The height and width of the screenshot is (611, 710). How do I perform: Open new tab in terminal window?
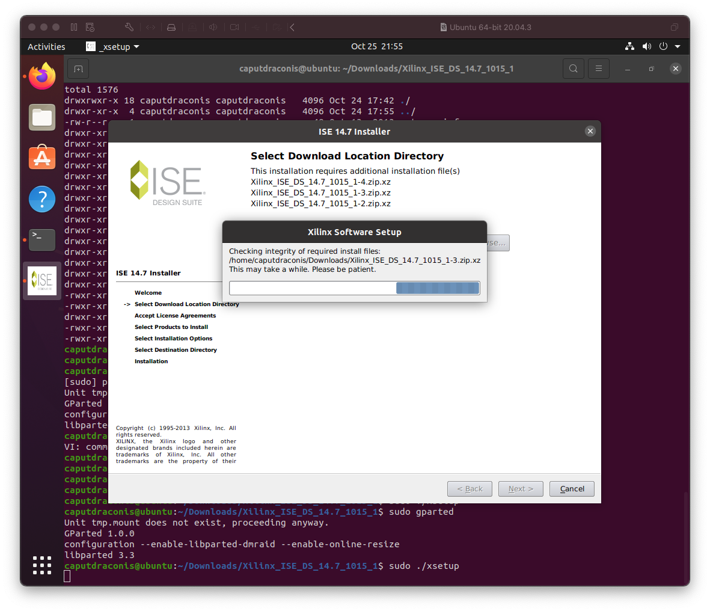coord(78,69)
